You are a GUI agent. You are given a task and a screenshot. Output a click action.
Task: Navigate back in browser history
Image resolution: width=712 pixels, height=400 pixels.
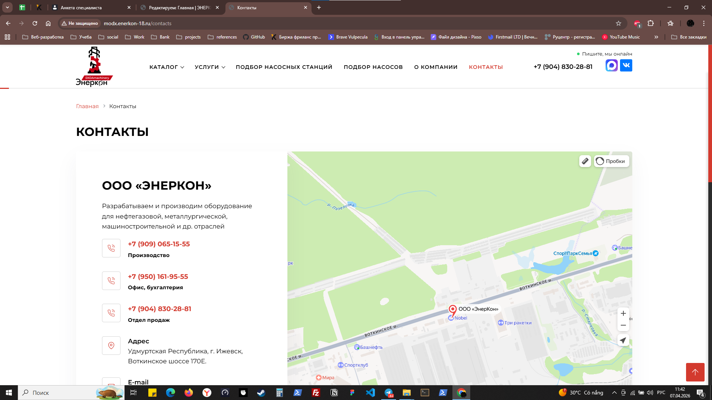tap(8, 23)
